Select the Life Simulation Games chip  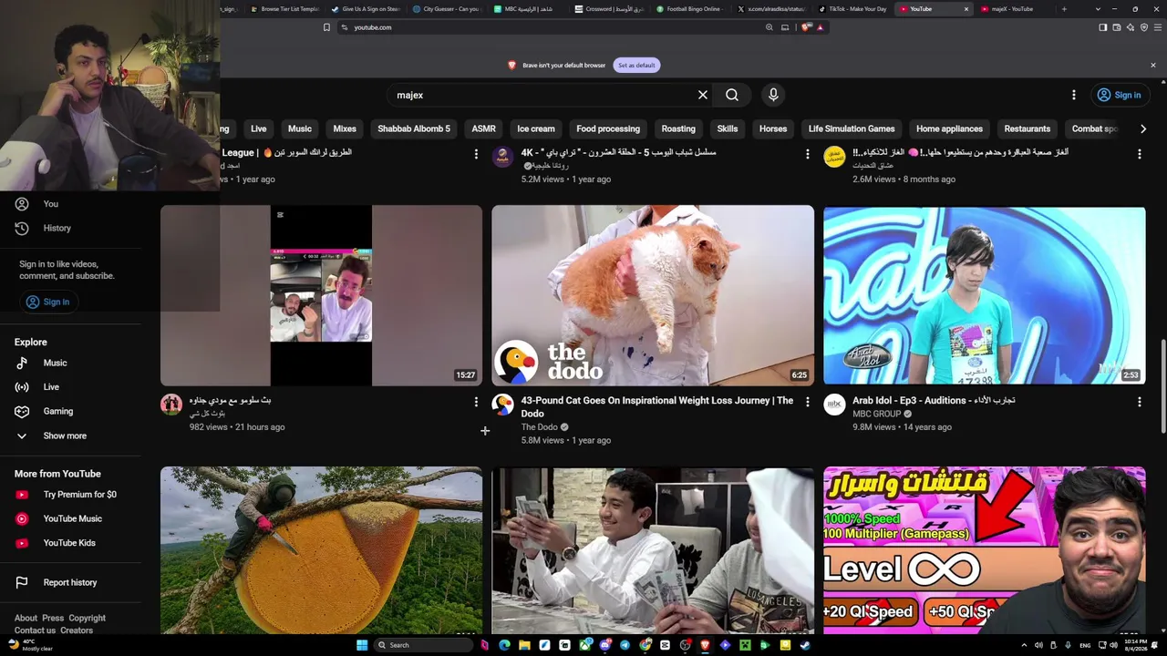click(x=852, y=128)
